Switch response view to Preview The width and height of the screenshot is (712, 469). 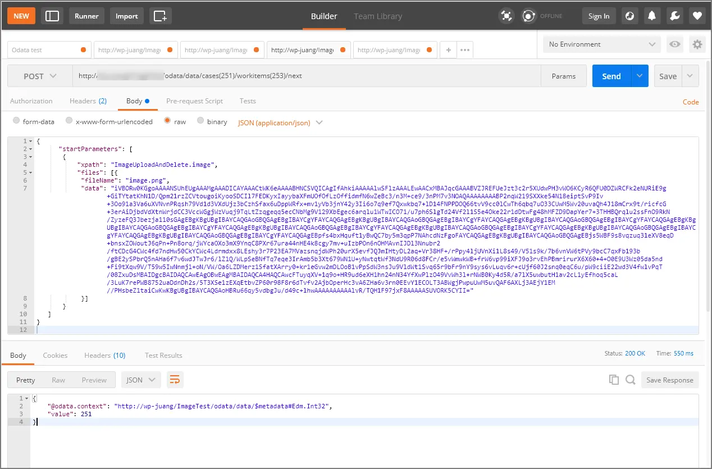tap(94, 380)
